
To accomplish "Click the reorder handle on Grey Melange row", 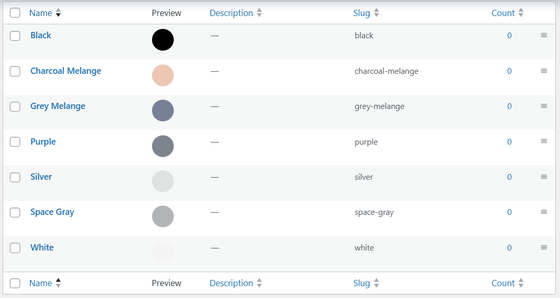I will point(543,106).
